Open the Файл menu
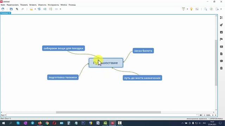 point(3,5)
